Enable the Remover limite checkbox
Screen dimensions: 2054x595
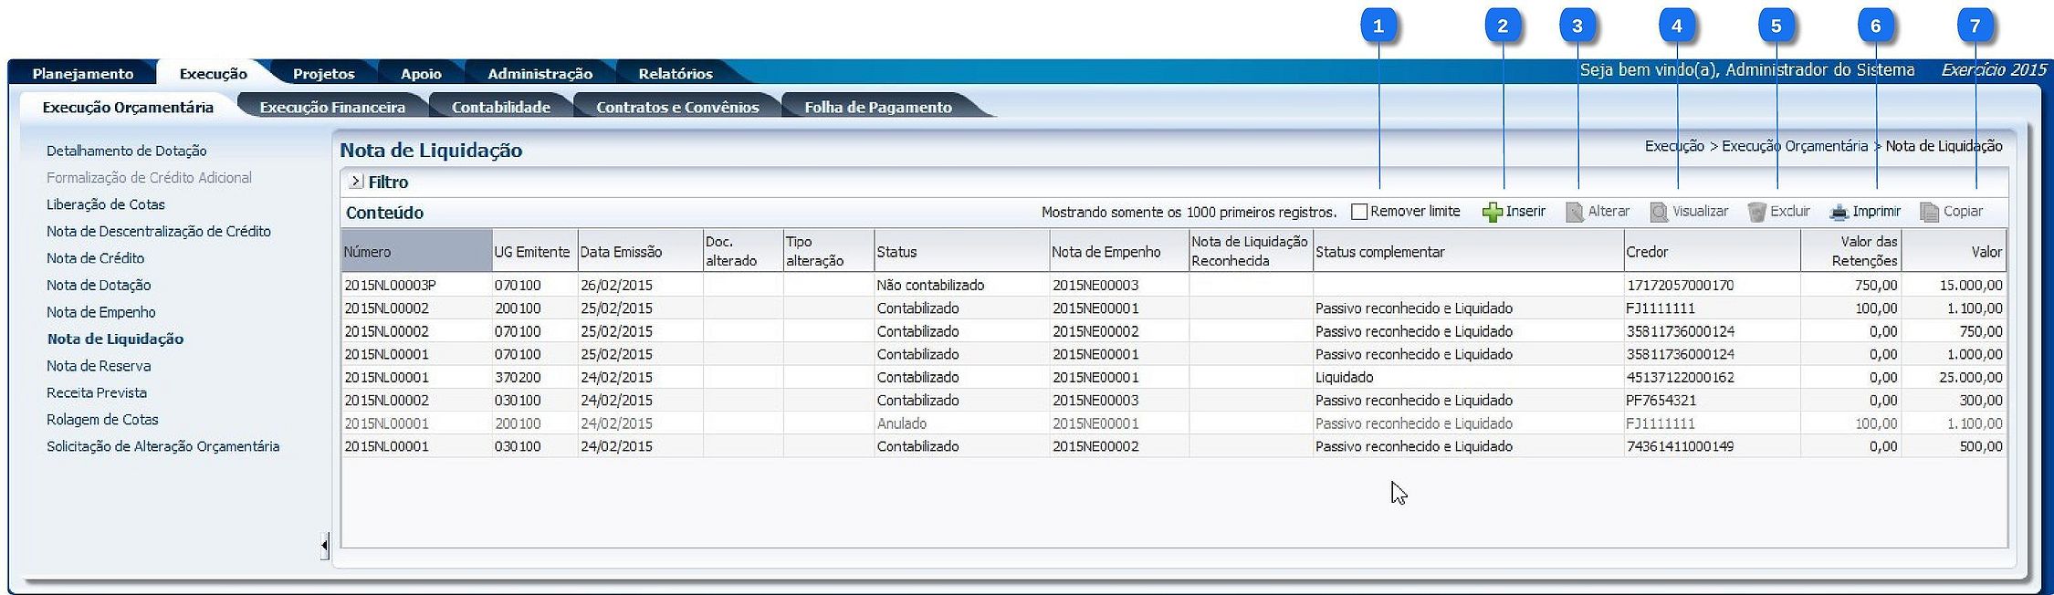[x=1359, y=212]
